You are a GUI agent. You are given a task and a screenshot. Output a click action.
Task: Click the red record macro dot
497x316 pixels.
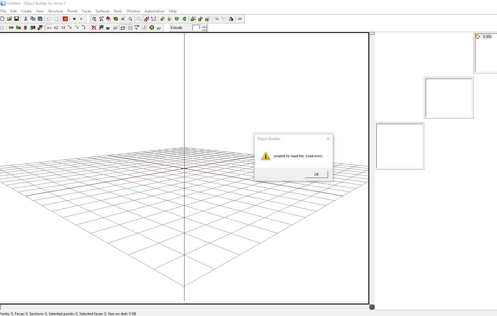(74, 19)
